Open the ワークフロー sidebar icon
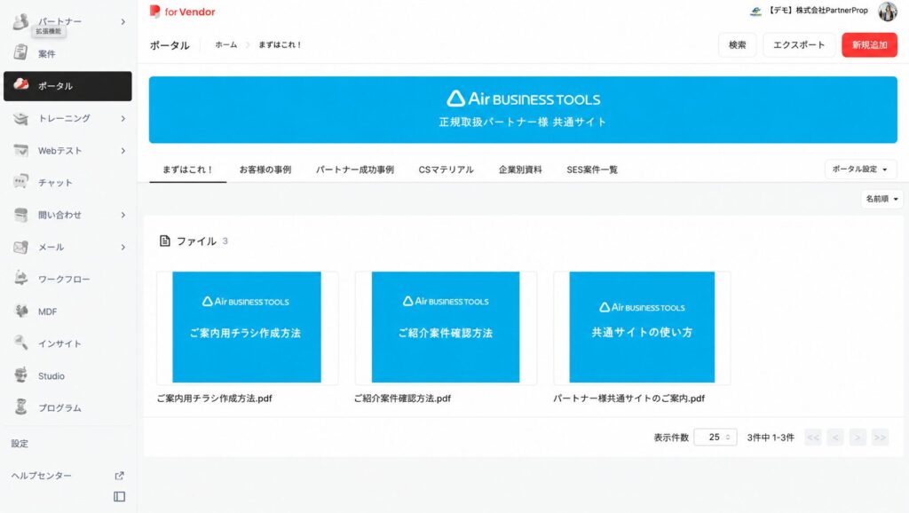The height and width of the screenshot is (513, 909). (21, 279)
